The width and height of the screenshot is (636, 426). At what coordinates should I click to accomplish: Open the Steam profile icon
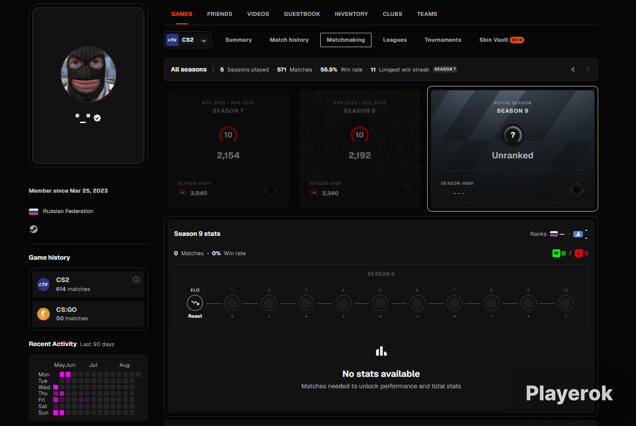pos(33,229)
